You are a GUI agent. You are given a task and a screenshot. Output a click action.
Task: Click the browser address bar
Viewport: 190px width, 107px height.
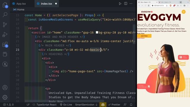[x=159, y=6]
